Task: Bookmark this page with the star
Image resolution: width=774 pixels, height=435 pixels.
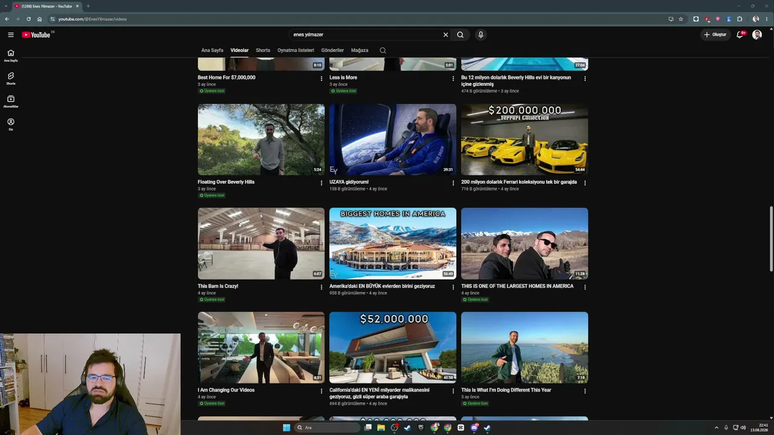Action: tap(681, 19)
